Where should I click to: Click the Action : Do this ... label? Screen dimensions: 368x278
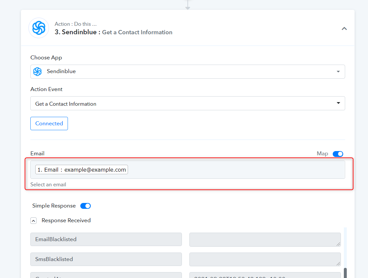point(75,24)
